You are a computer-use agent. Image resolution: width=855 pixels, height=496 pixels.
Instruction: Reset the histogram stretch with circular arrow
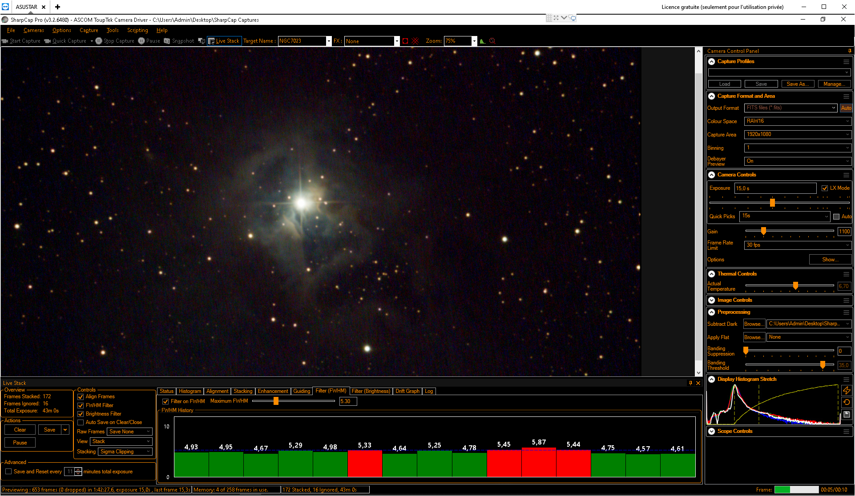847,402
